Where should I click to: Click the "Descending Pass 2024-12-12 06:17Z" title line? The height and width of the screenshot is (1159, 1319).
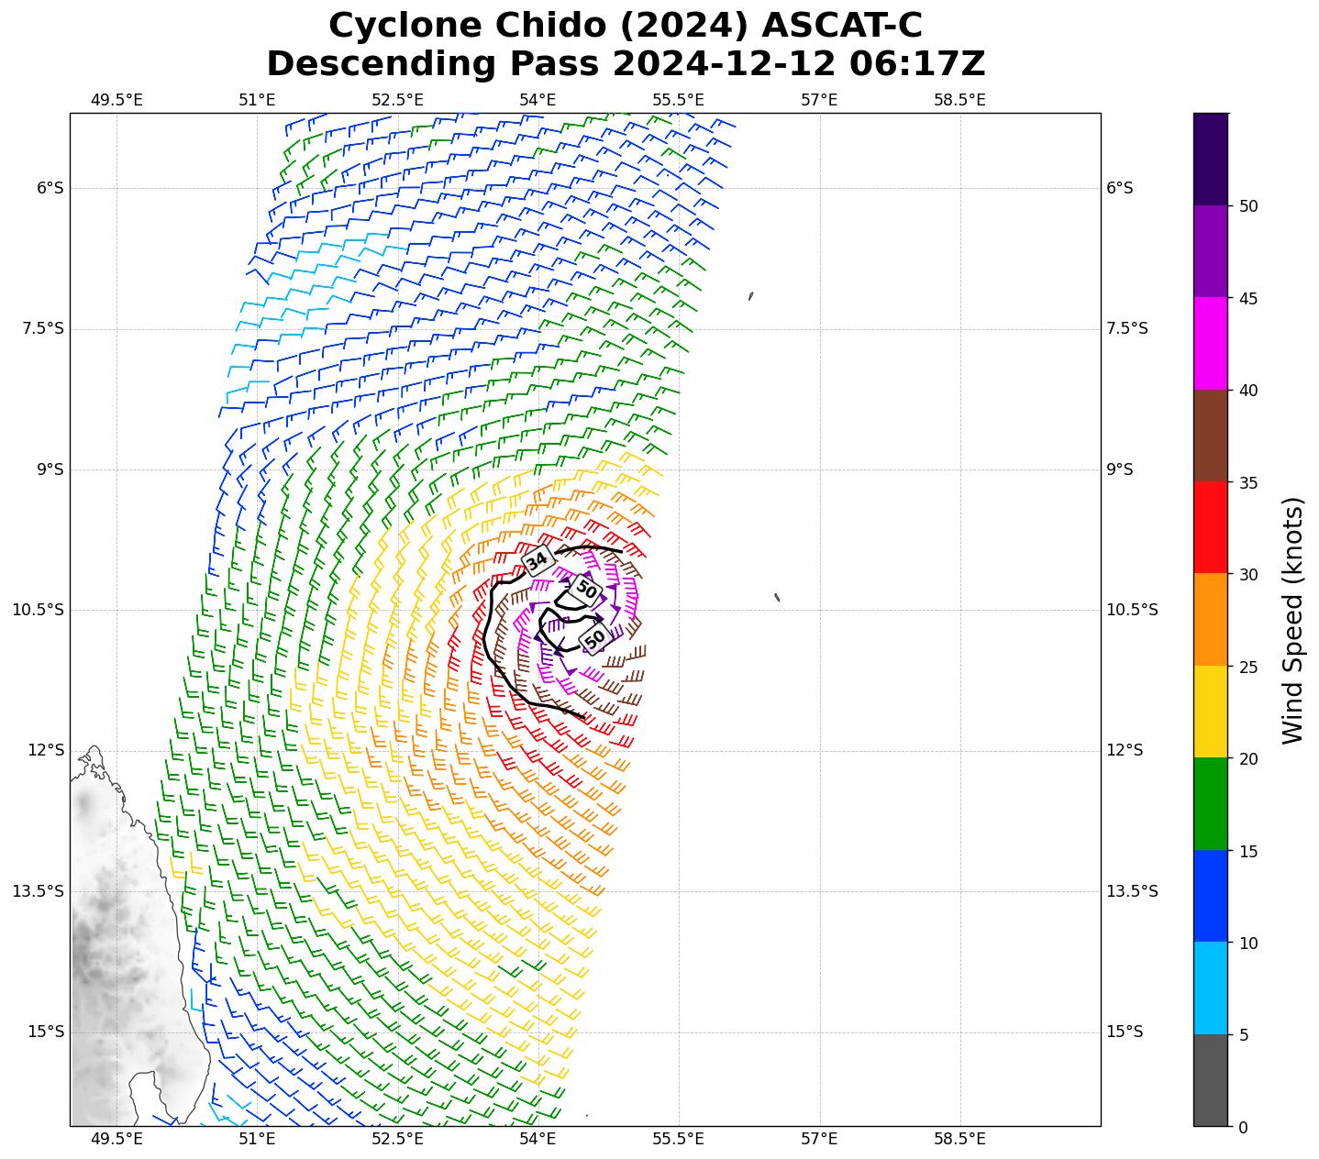pos(626,64)
